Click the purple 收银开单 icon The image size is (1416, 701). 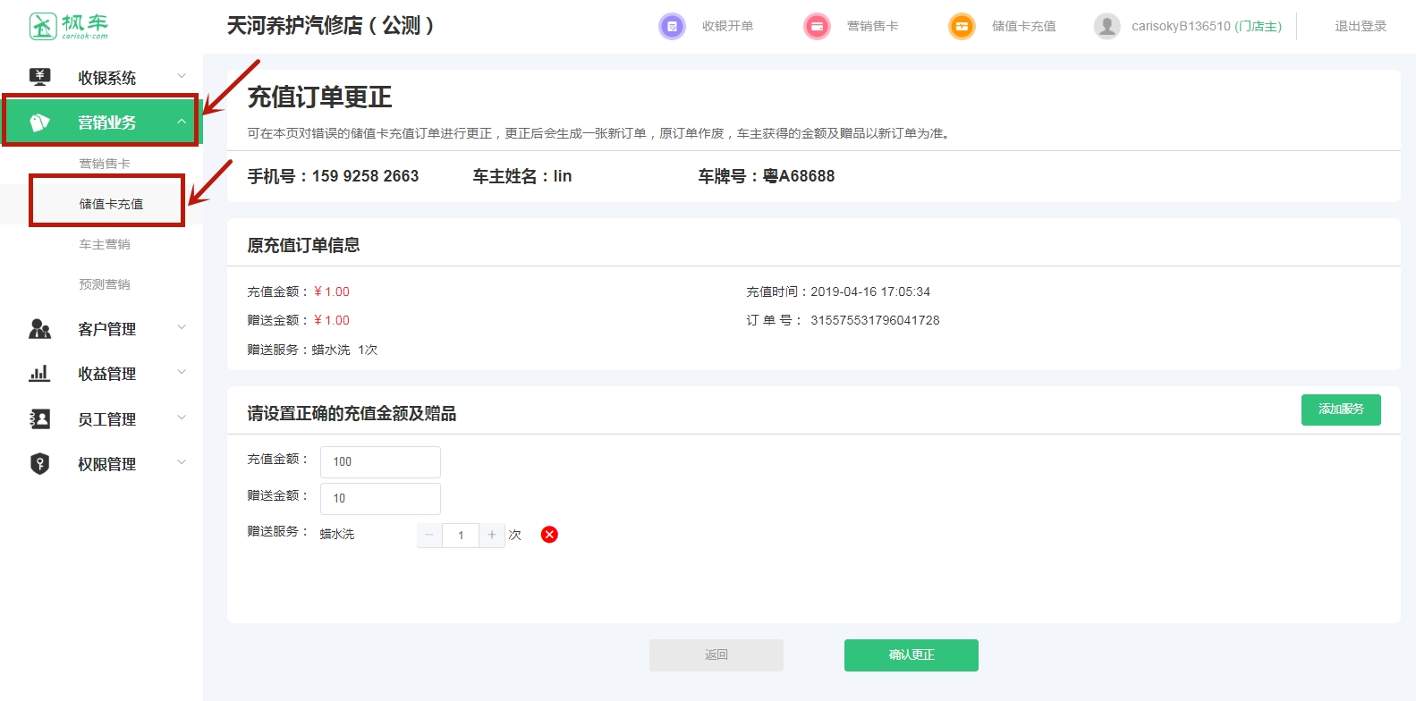tap(672, 27)
